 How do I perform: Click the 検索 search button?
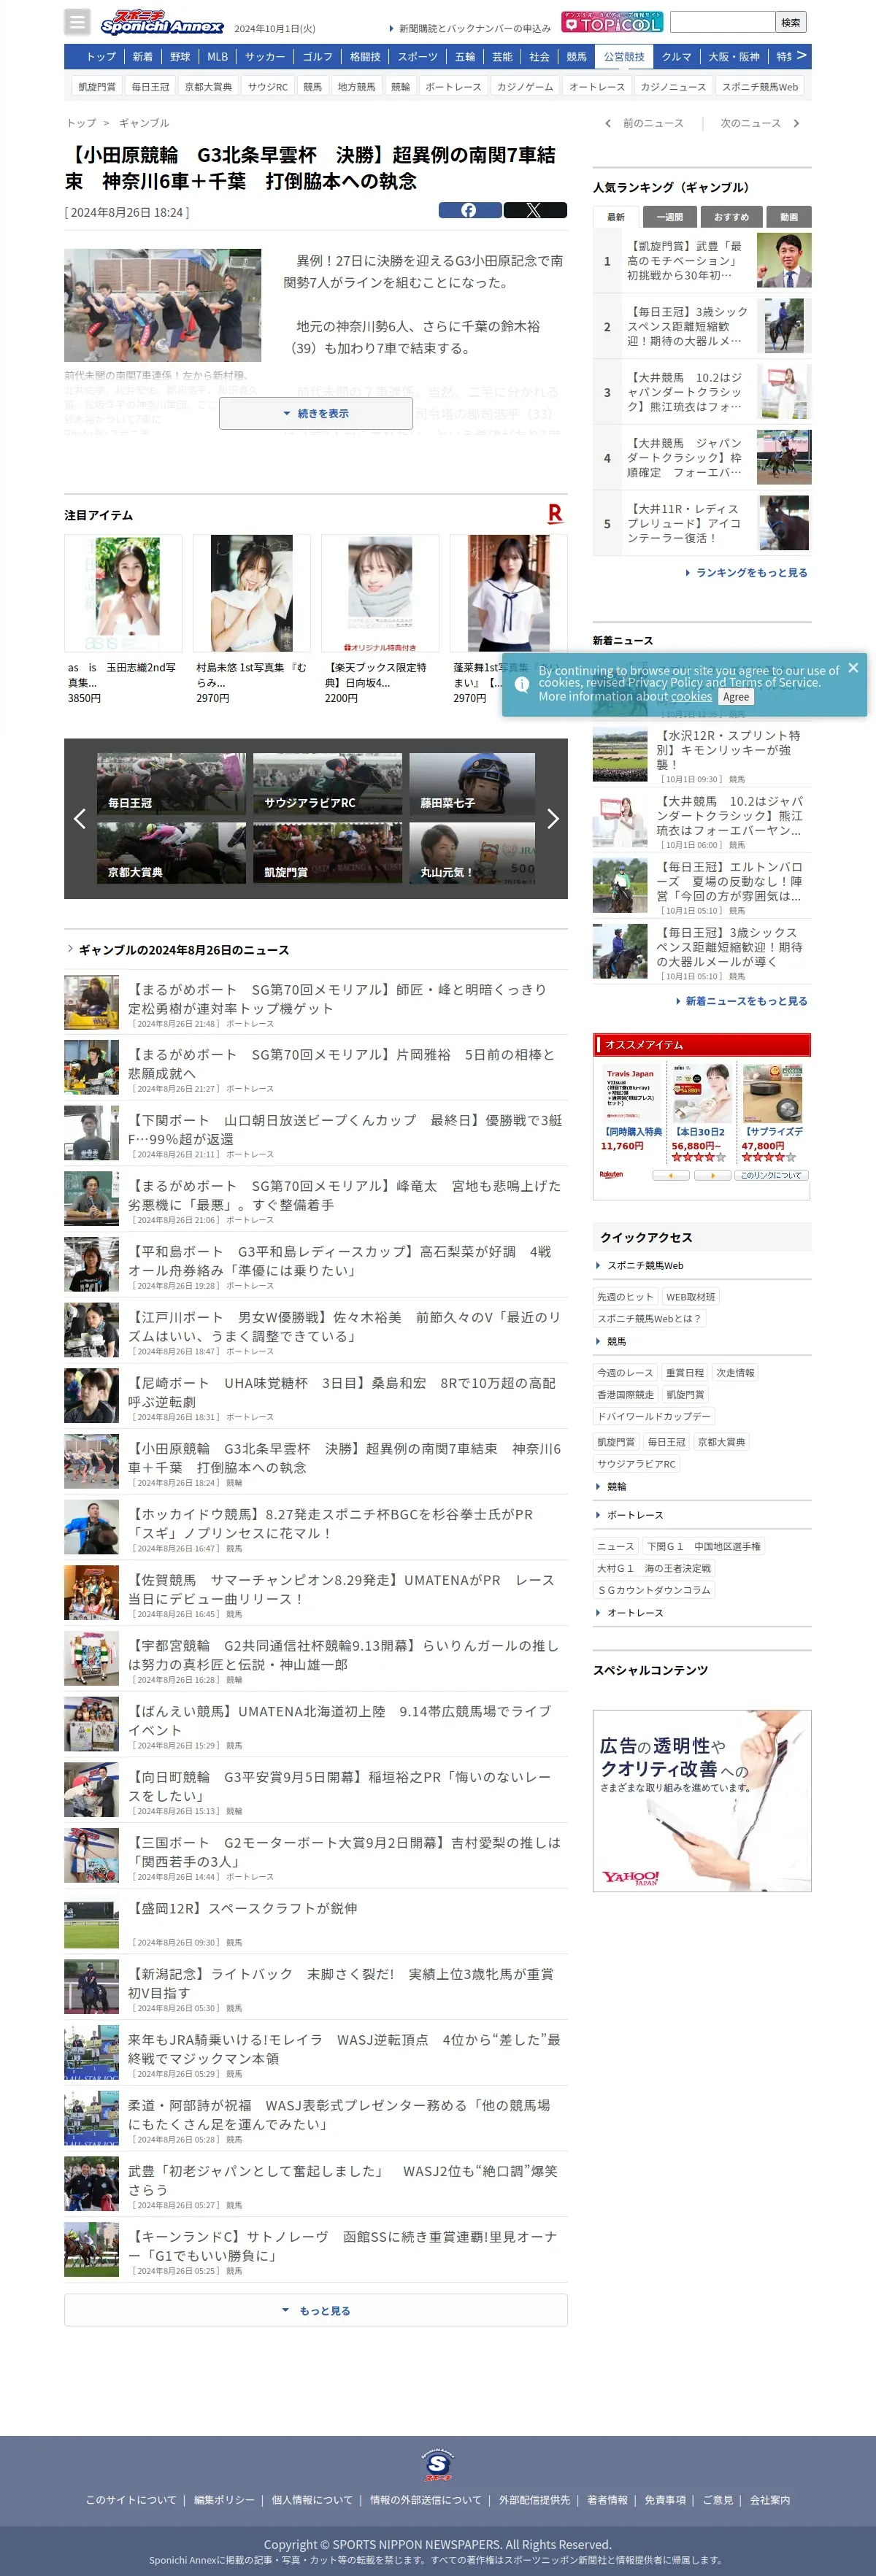pos(791,22)
